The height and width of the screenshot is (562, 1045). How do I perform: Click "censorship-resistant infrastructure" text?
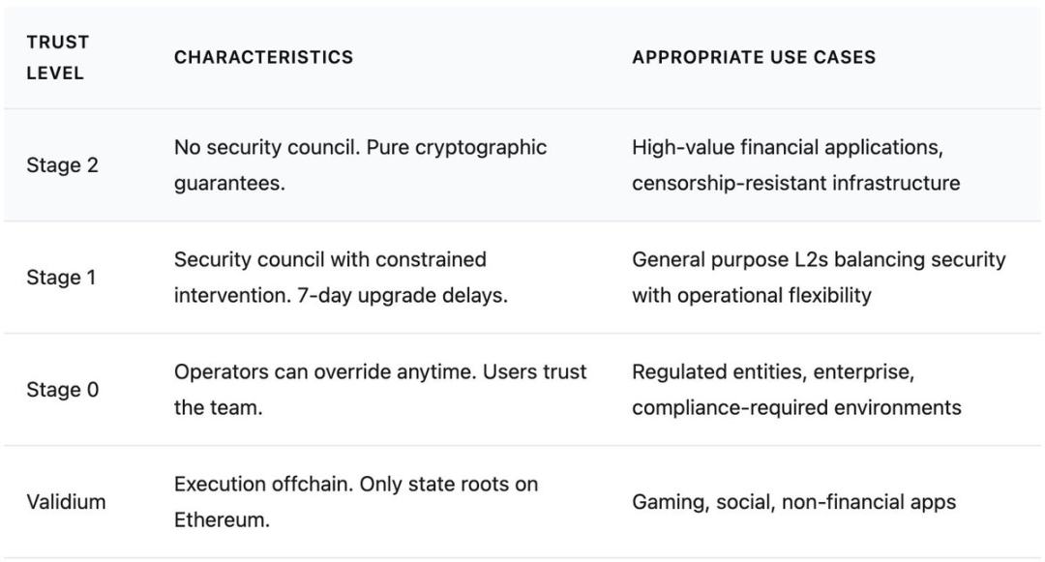(795, 183)
